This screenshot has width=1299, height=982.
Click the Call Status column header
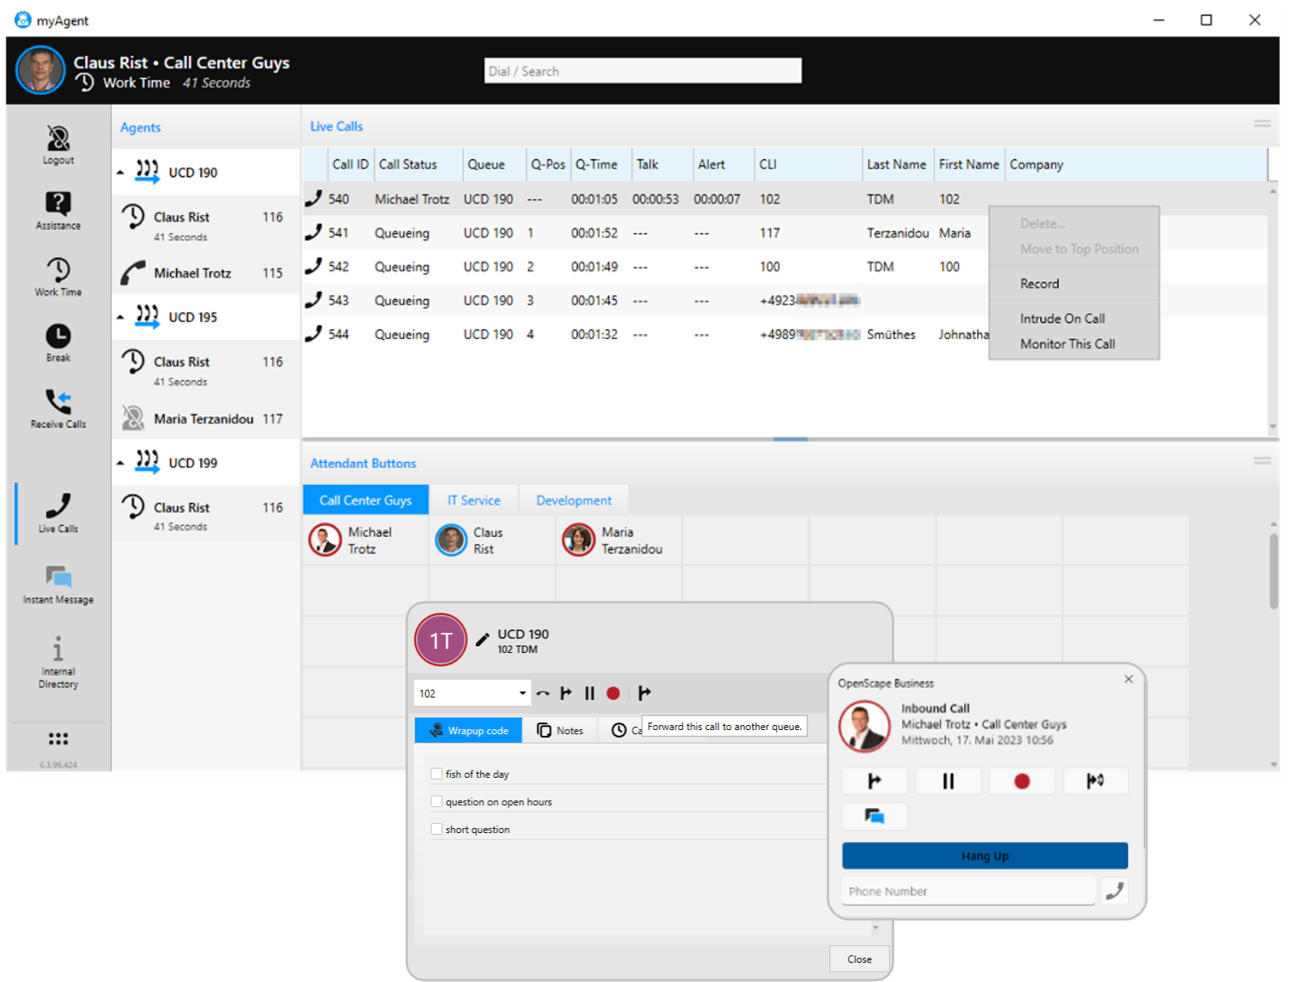click(x=418, y=164)
